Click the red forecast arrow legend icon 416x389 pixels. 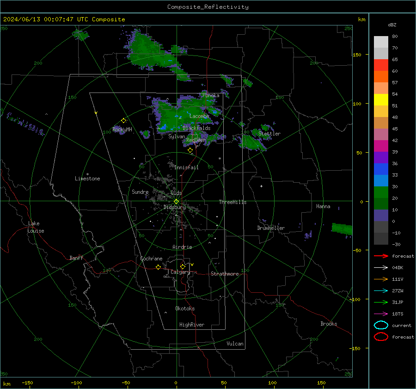pyautogui.click(x=381, y=256)
